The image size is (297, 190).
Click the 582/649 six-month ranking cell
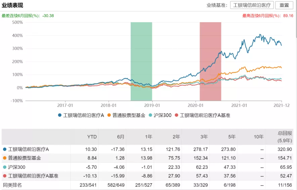coord(116,185)
